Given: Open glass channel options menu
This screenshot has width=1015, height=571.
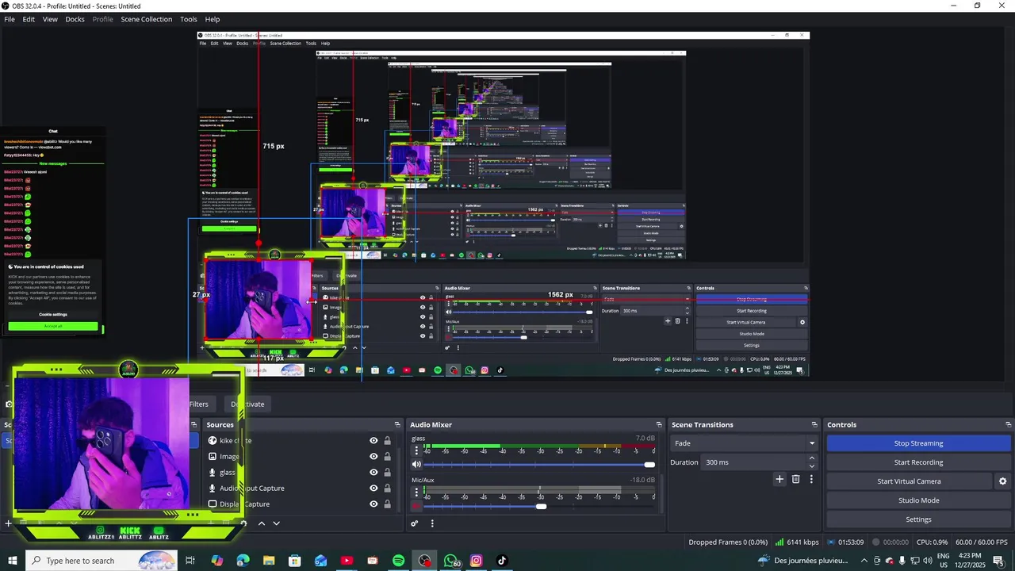Looking at the screenshot, I should (x=416, y=450).
